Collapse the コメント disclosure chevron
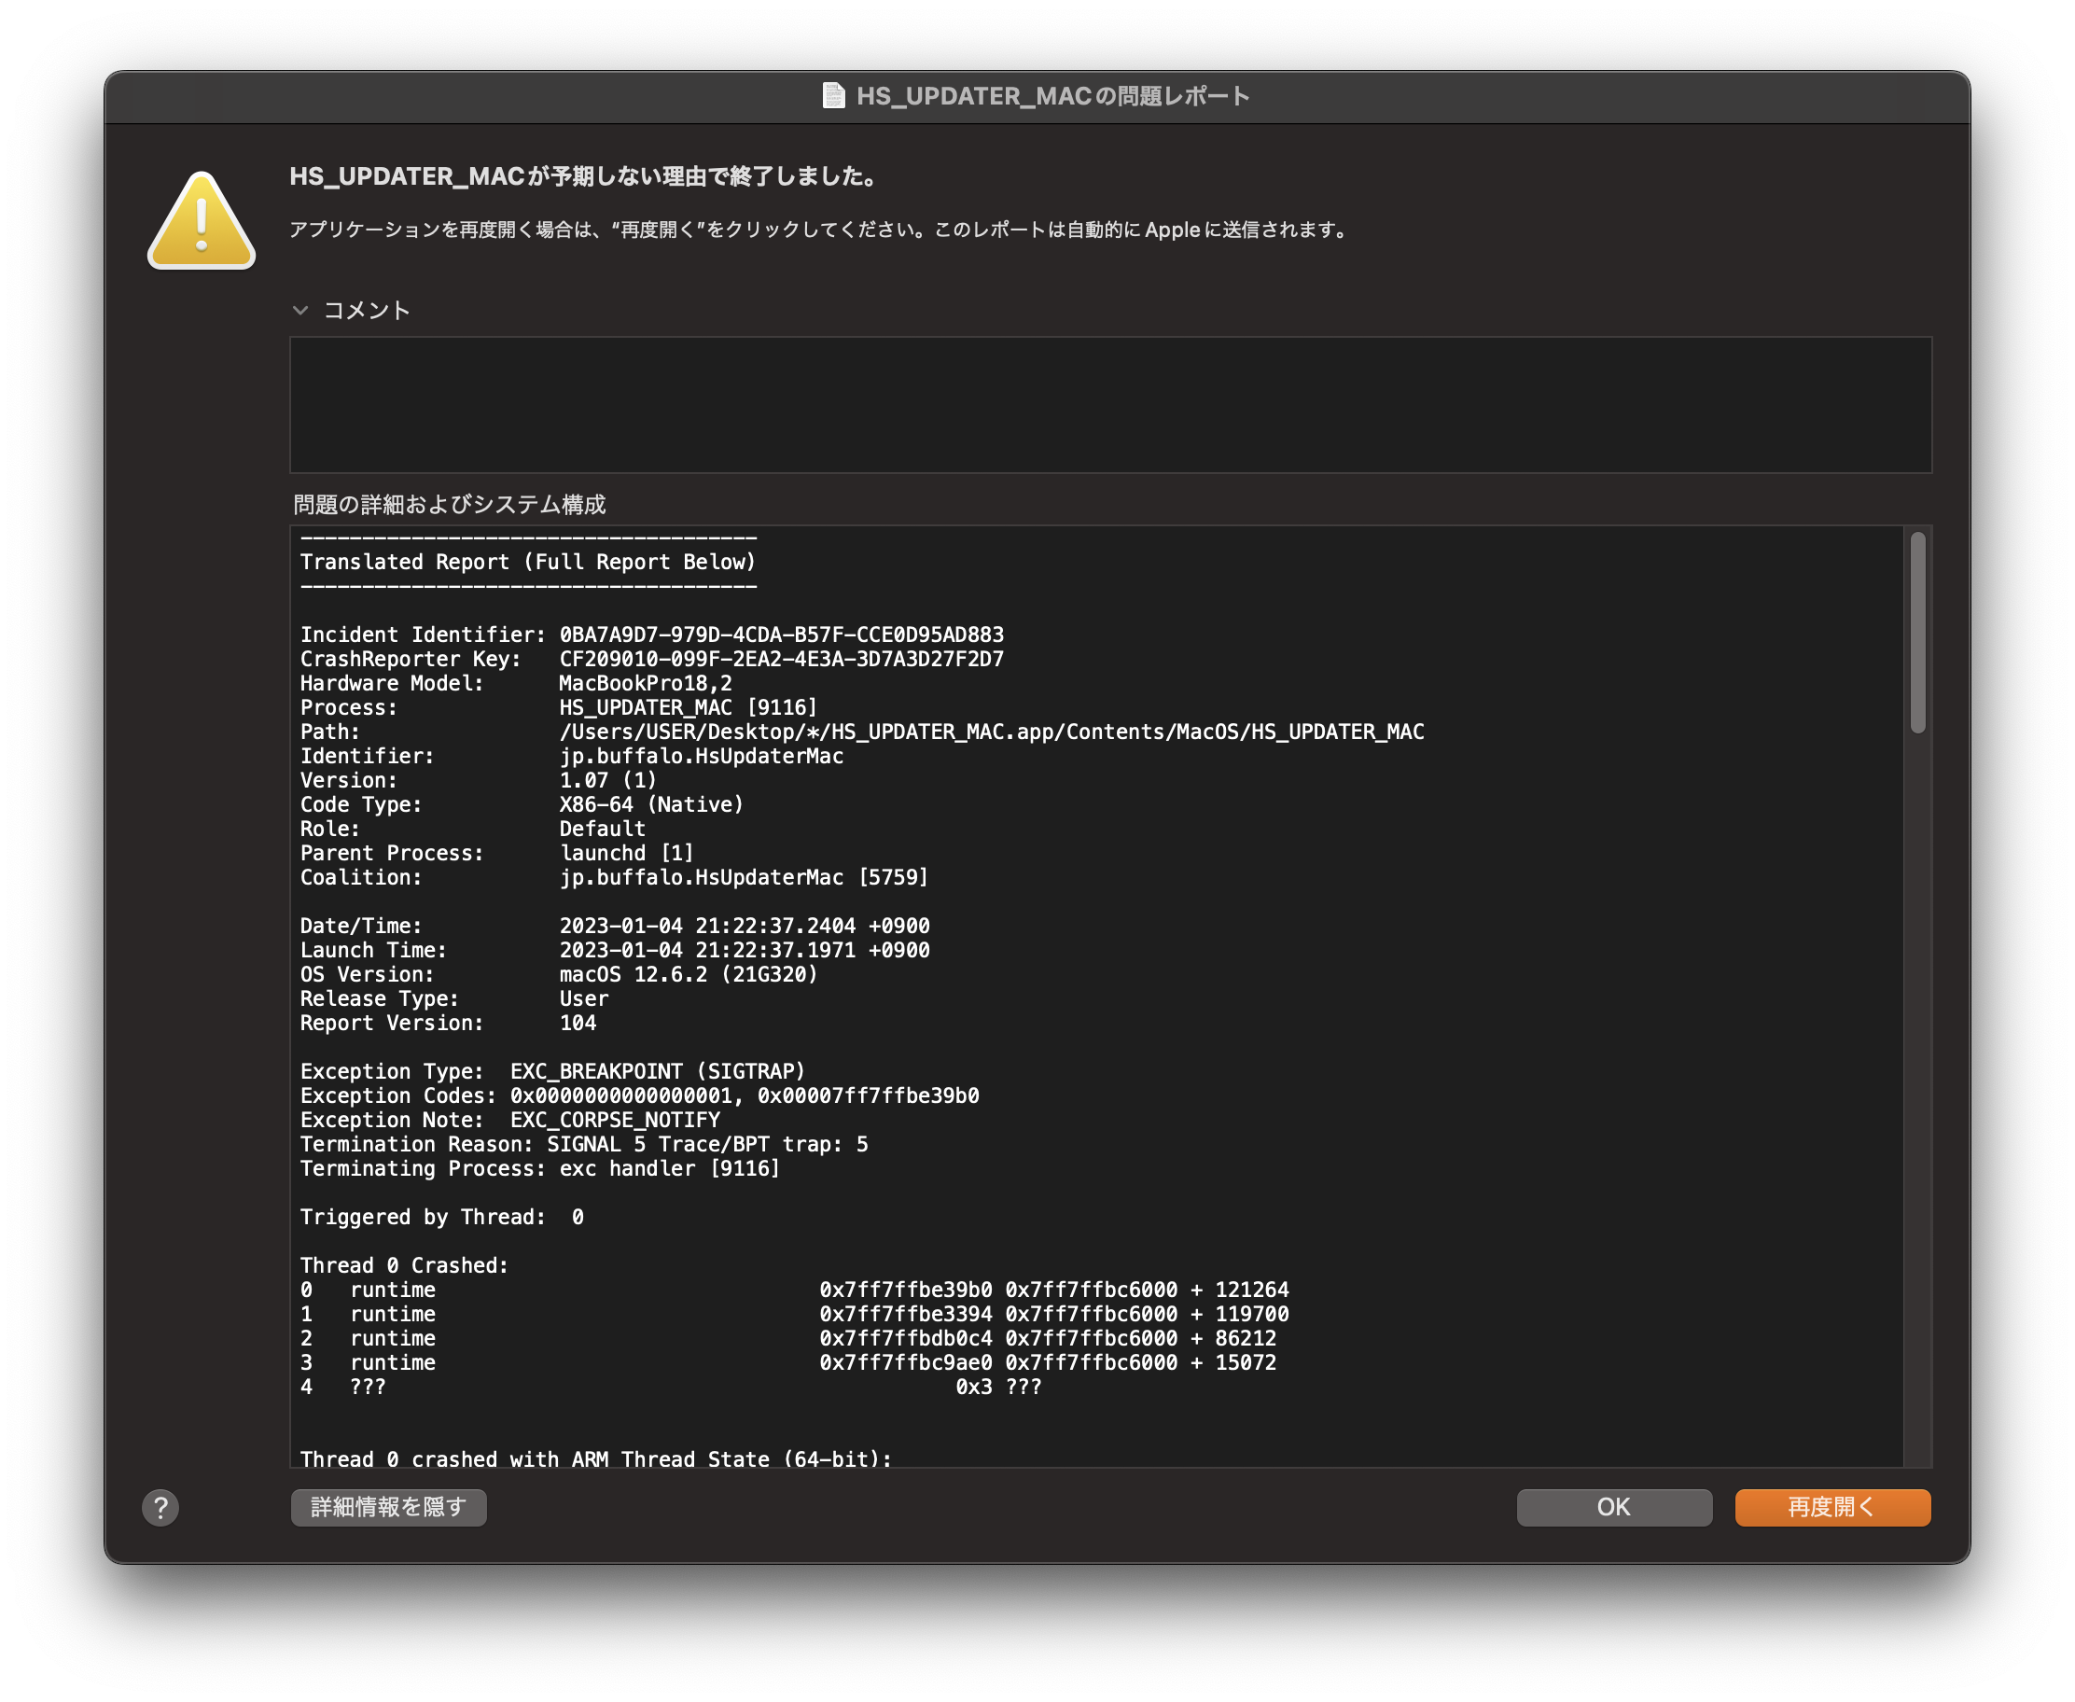 point(301,311)
